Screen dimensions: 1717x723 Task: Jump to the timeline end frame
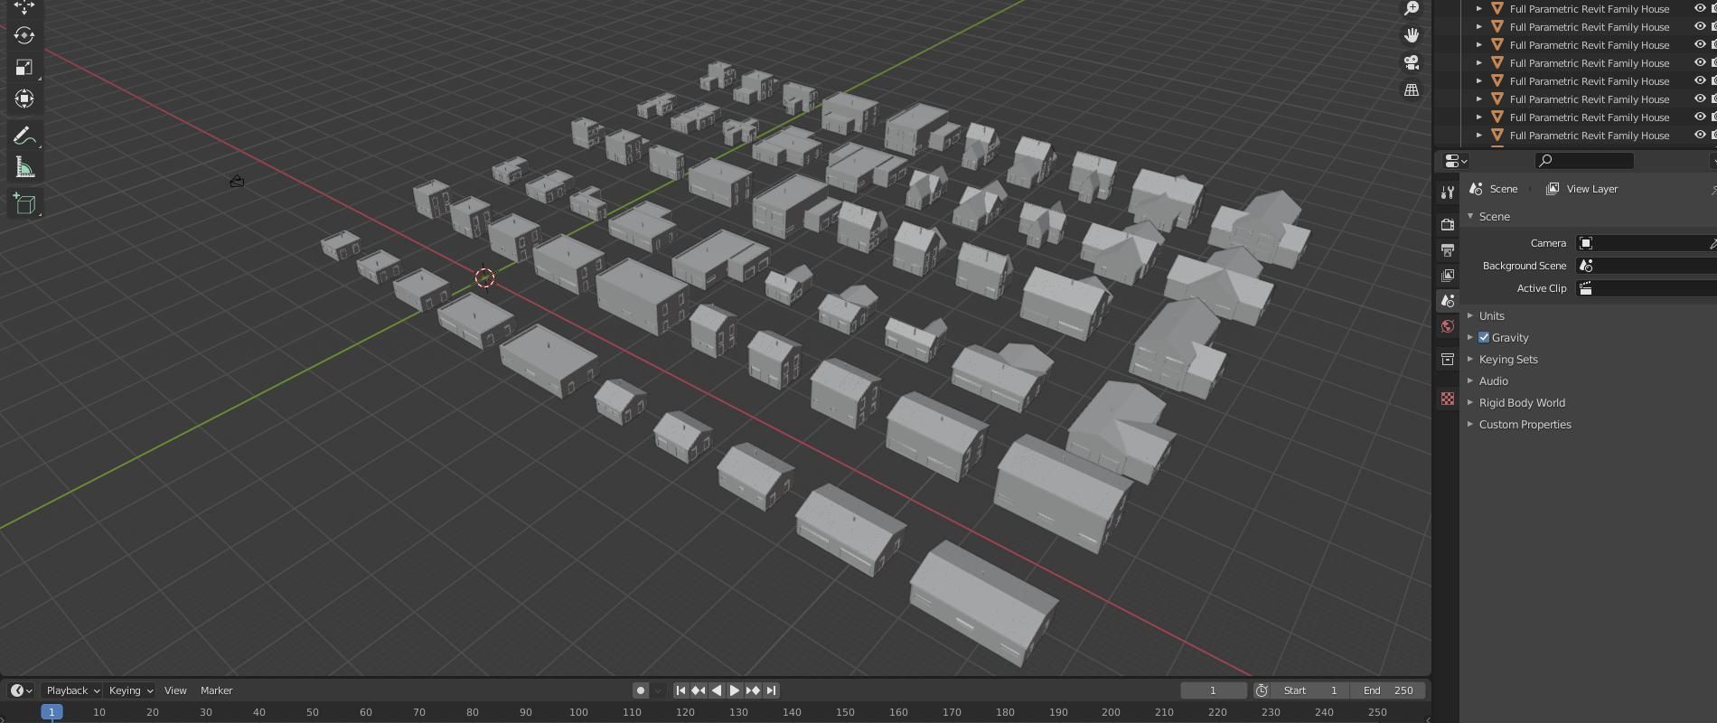click(771, 690)
